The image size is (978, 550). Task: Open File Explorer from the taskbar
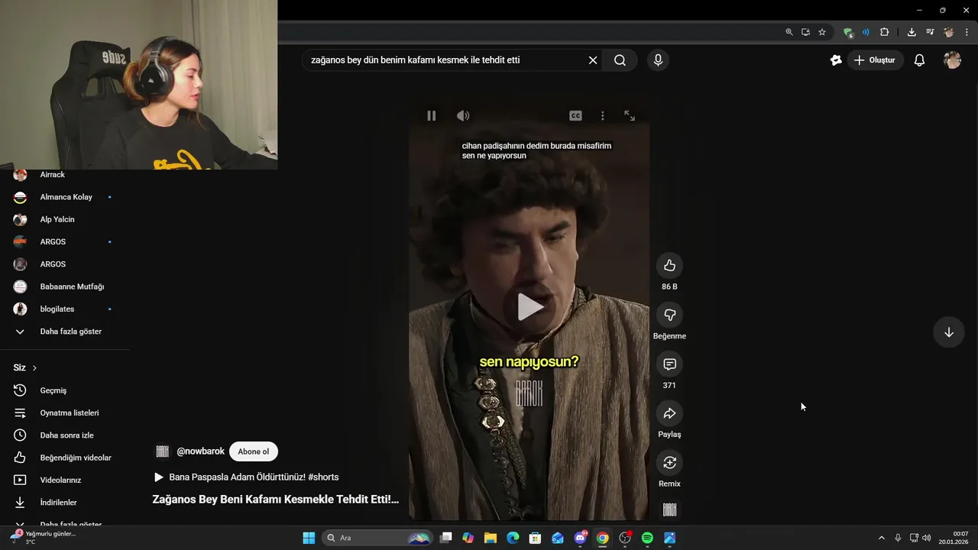point(491,538)
